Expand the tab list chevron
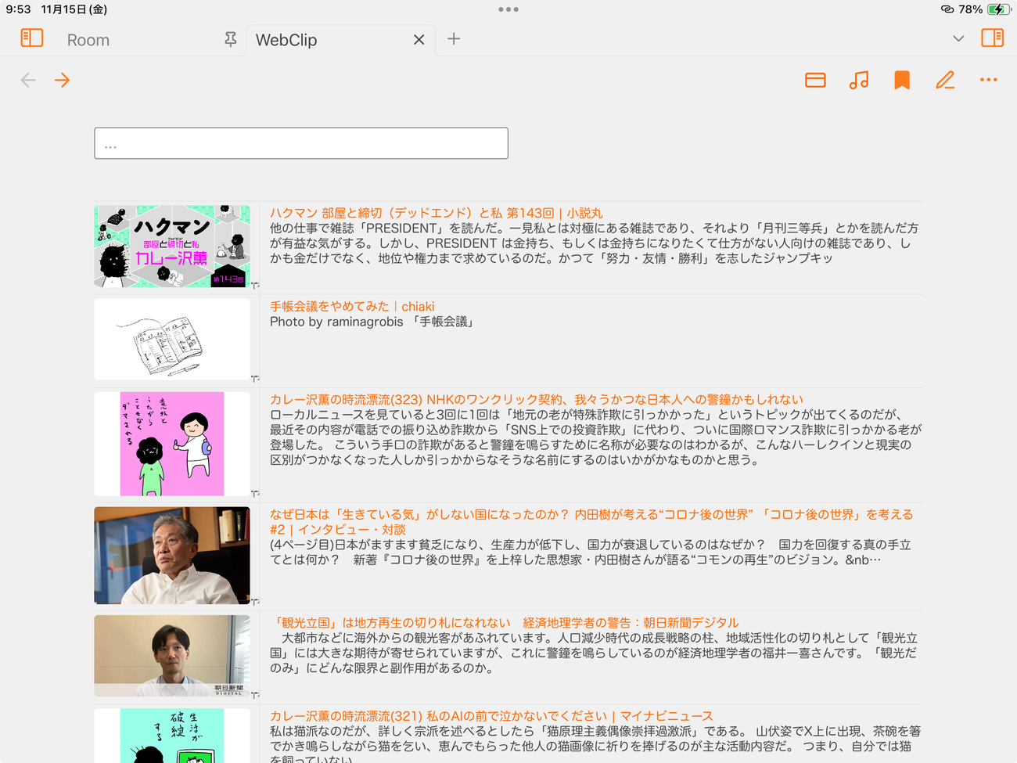The height and width of the screenshot is (763, 1017). [x=958, y=39]
